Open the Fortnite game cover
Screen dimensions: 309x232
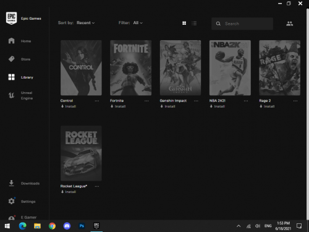tap(130, 67)
